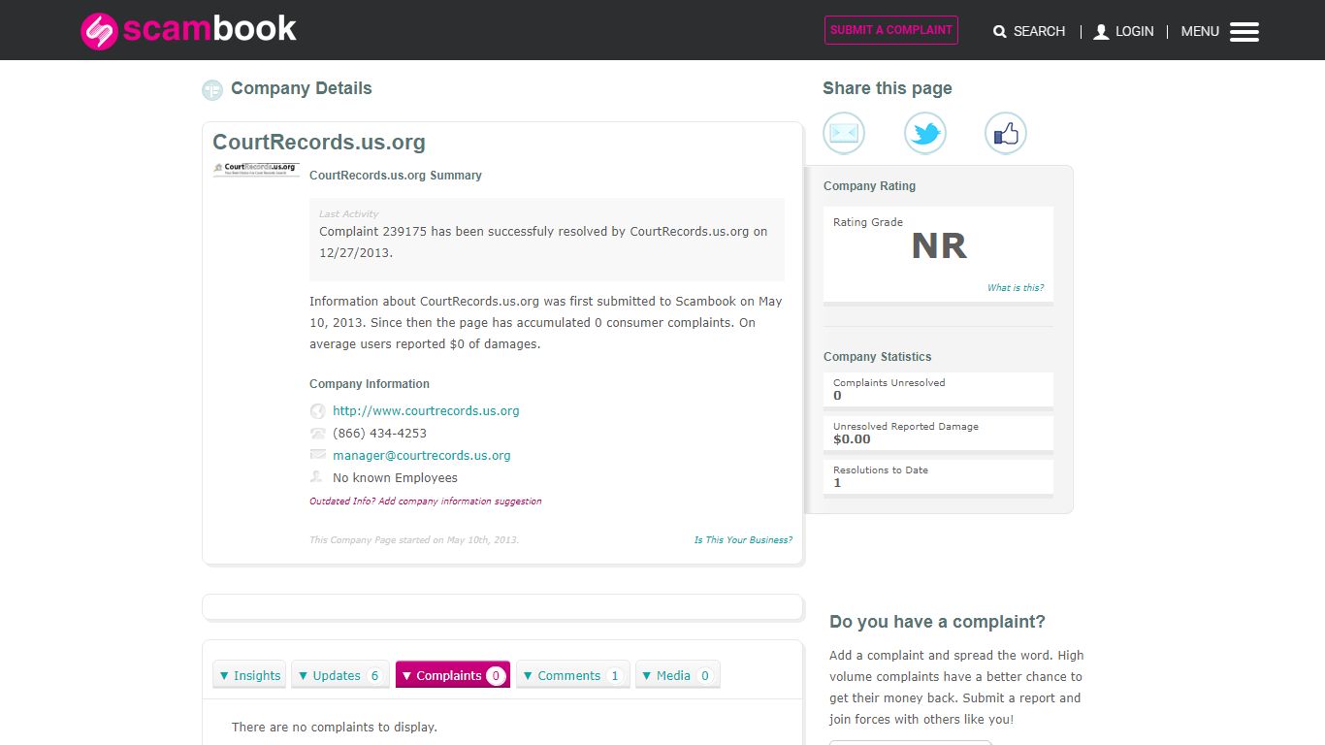1325x745 pixels.
Task: Click 'No known Employees' text
Action: (395, 478)
